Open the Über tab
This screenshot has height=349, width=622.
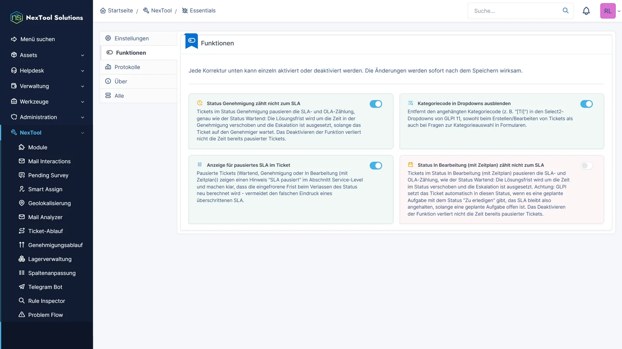[138, 81]
